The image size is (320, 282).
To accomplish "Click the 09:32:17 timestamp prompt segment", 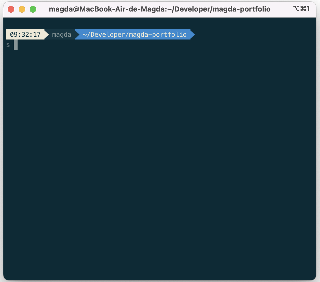I will pyautogui.click(x=25, y=35).
